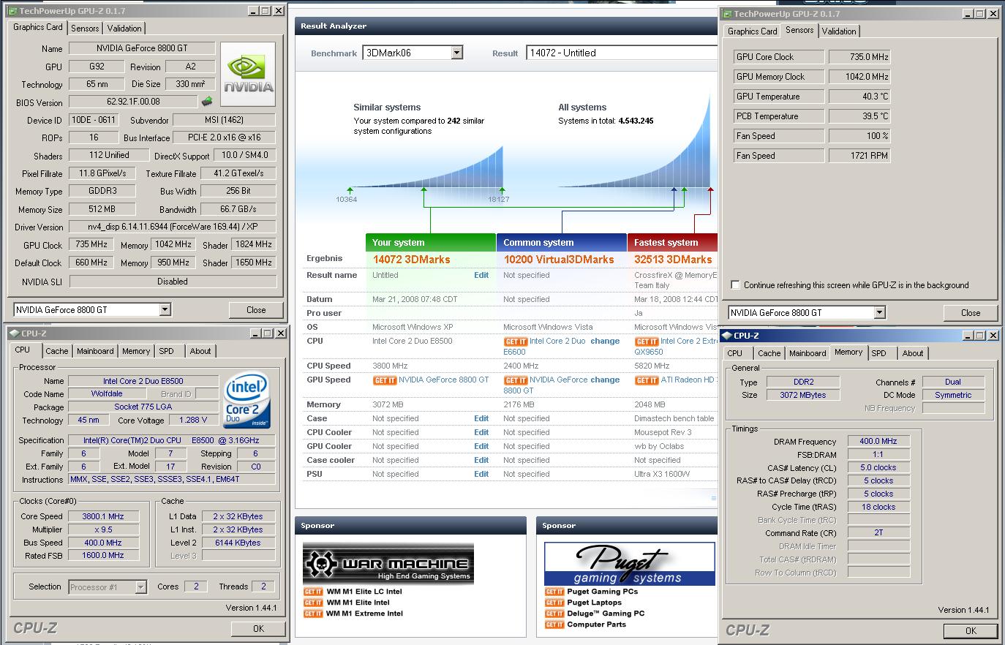Viewport: 1005px width, 645px height.
Task: Click the Puget gaming systems banner
Action: point(630,563)
